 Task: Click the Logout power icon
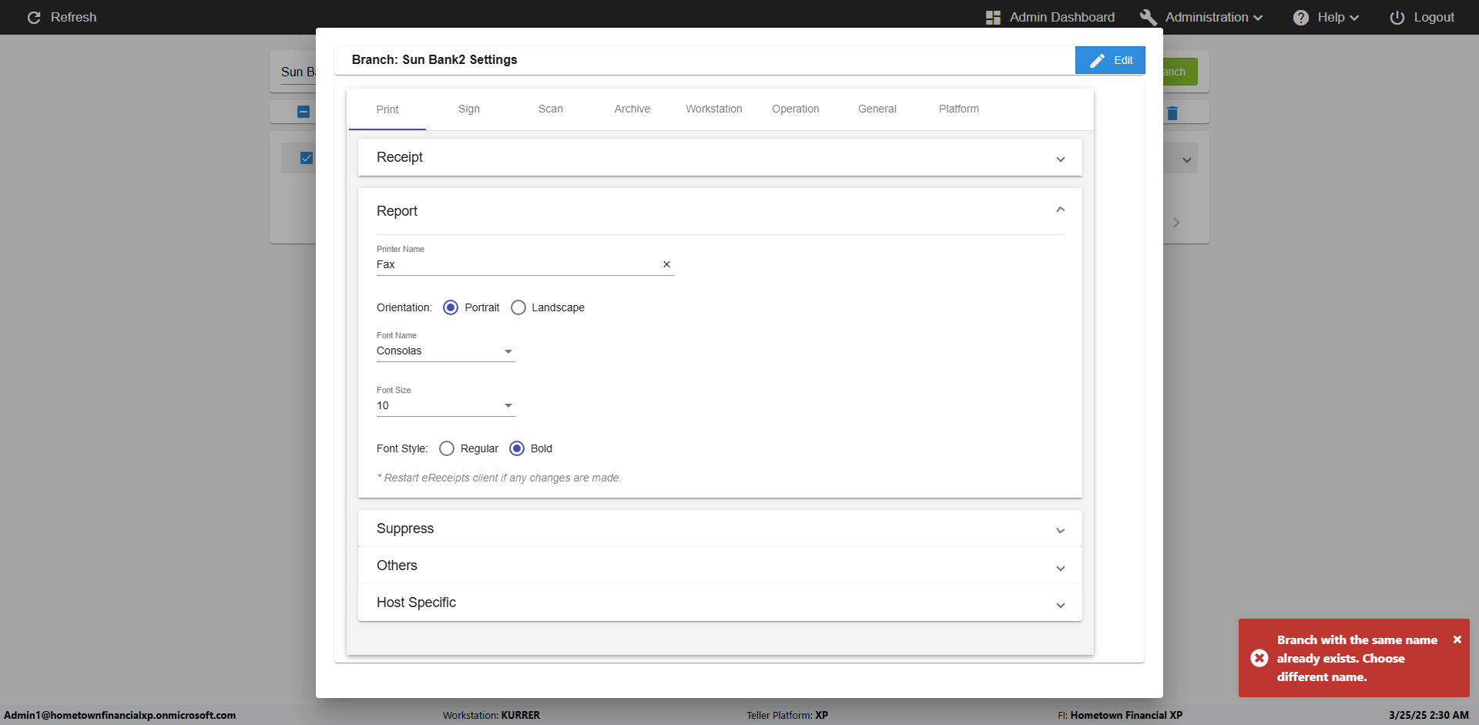1397,18
